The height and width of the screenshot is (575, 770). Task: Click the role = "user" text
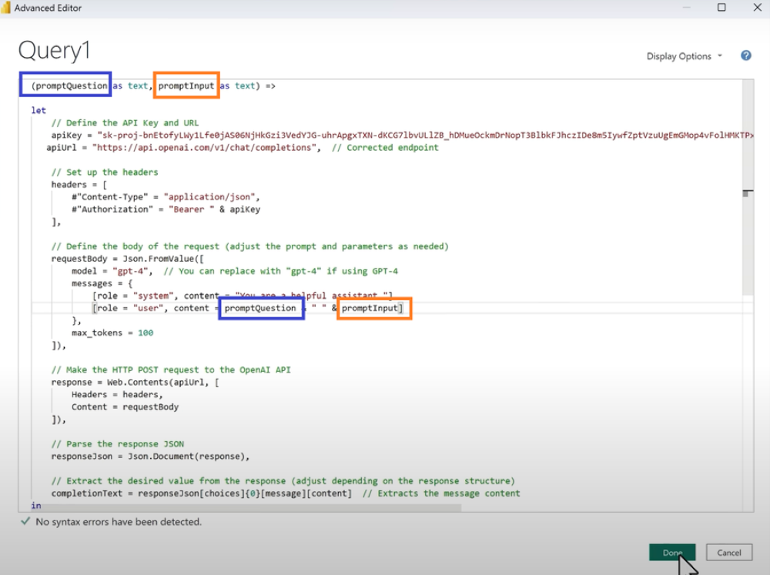(x=129, y=308)
